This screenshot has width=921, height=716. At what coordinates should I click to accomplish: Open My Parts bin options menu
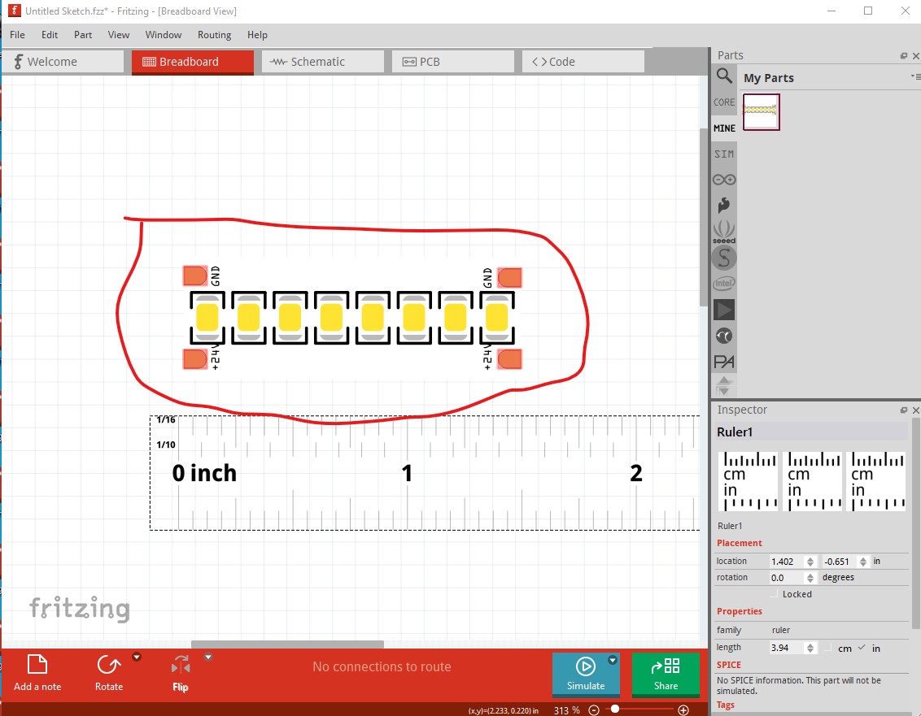[915, 77]
